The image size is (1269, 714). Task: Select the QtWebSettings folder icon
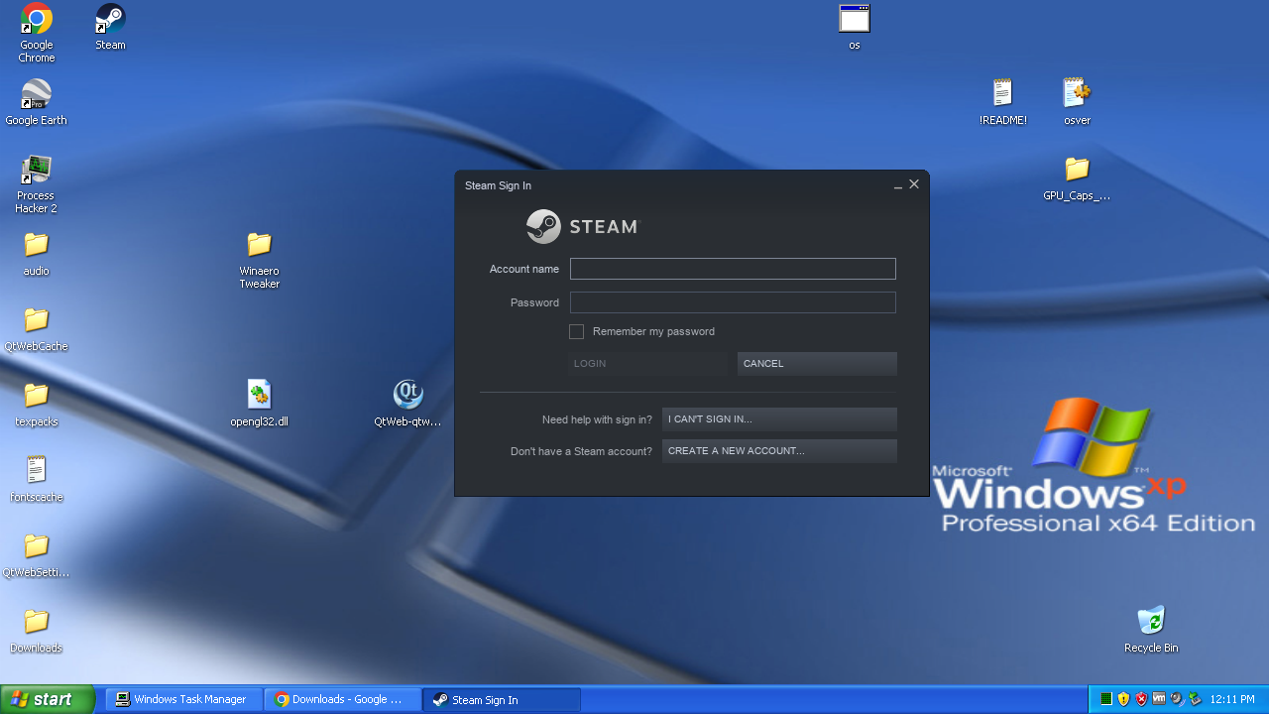[x=37, y=546]
